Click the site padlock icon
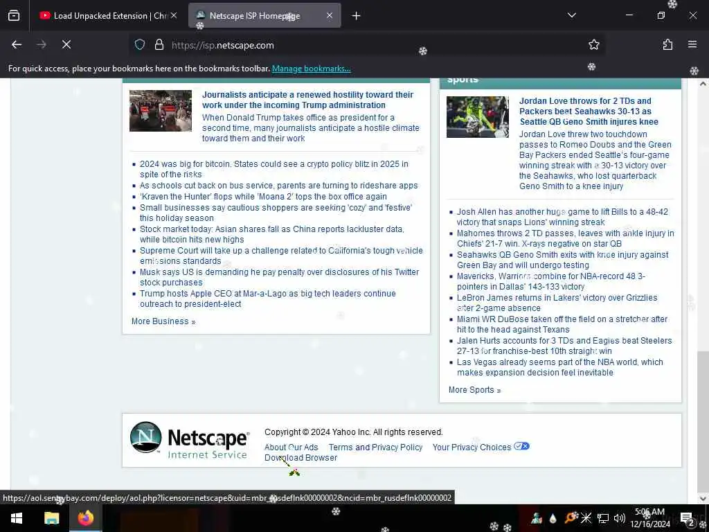Screen dimensions: 709x532 (159, 45)
